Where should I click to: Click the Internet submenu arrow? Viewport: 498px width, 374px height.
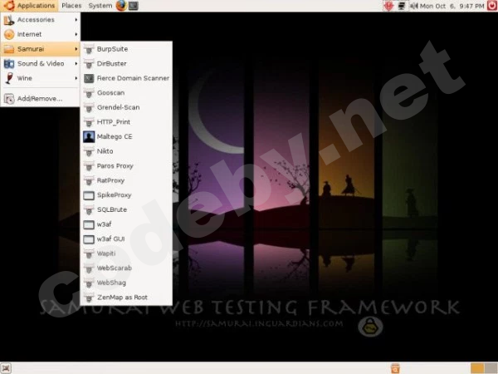[76, 34]
